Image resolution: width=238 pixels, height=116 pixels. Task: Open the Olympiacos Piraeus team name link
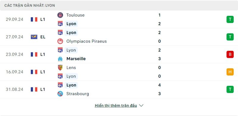pos(87,41)
